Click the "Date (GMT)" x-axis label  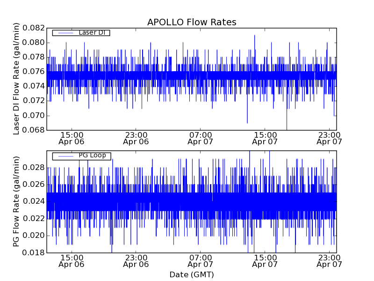192,275
